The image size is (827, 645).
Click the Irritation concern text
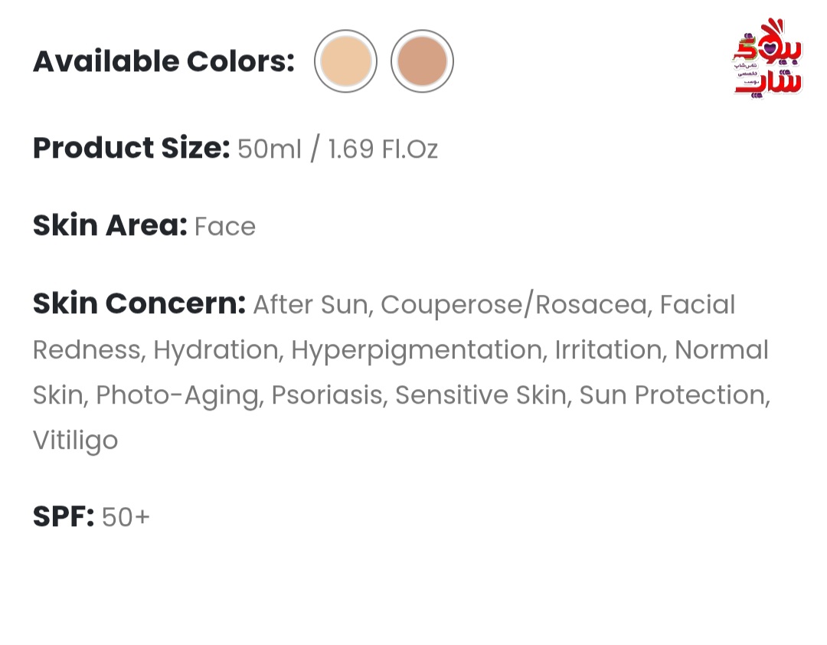[609, 350]
